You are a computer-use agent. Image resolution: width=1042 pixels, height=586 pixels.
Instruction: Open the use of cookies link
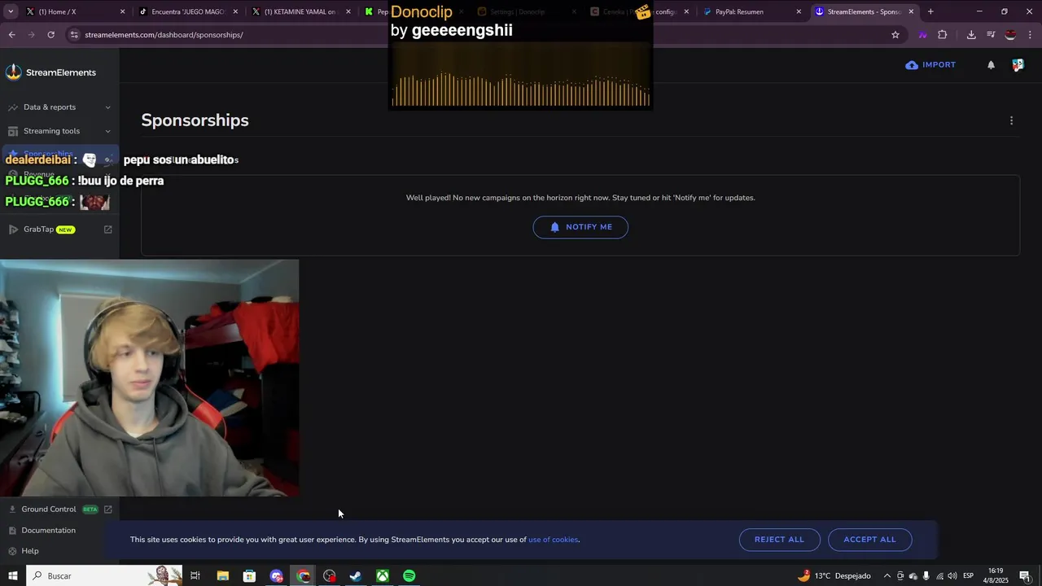554,540
